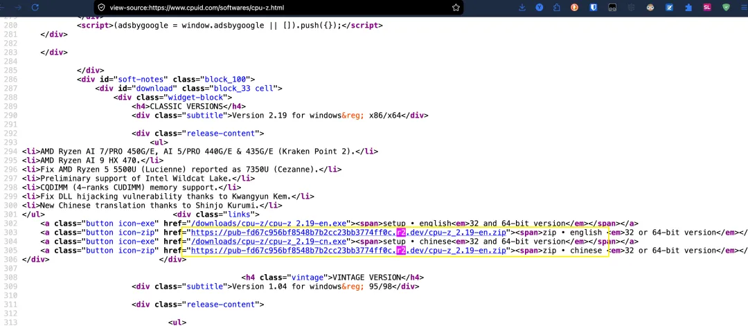Click 'Version 2.19 for windows' subtitle text

pyautogui.click(x=286, y=116)
